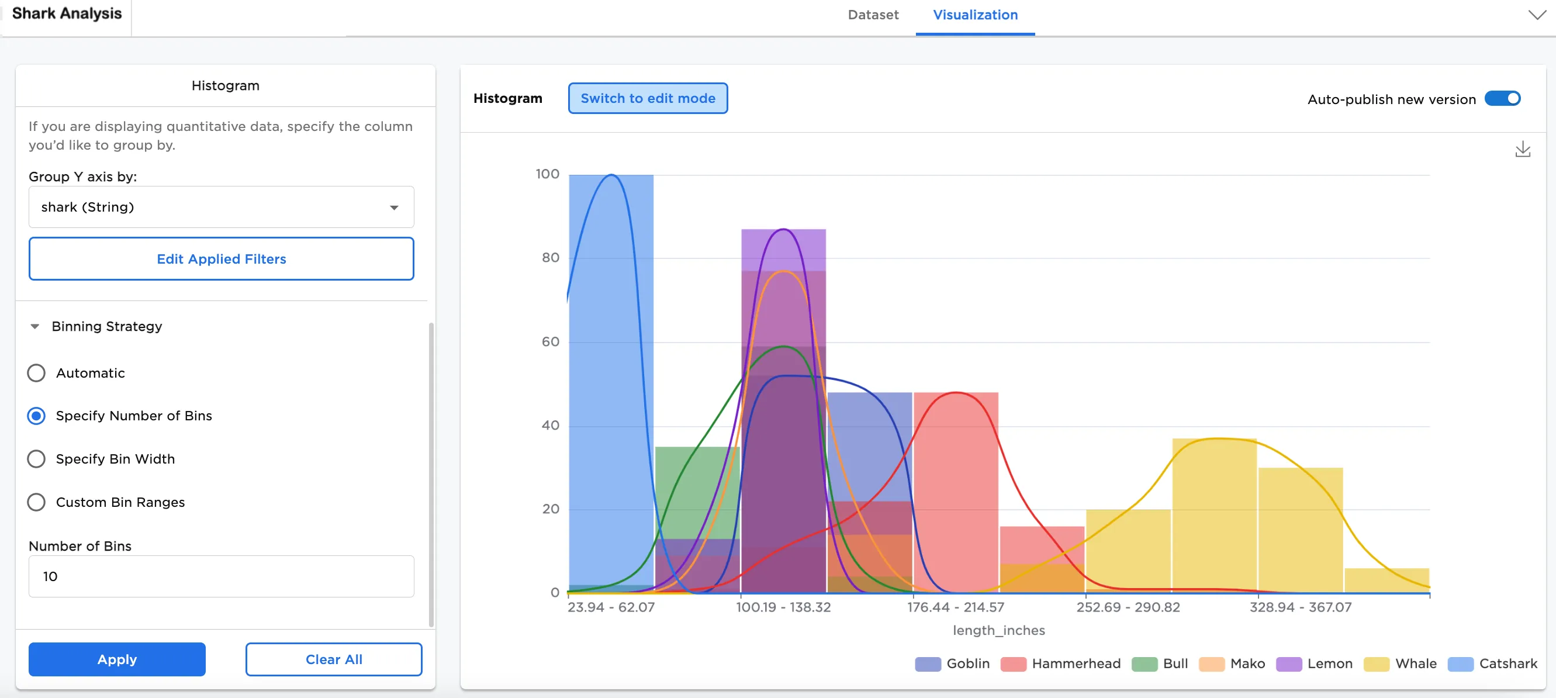The width and height of the screenshot is (1556, 698).
Task: Click the Number of Bins input field
Action: (221, 576)
